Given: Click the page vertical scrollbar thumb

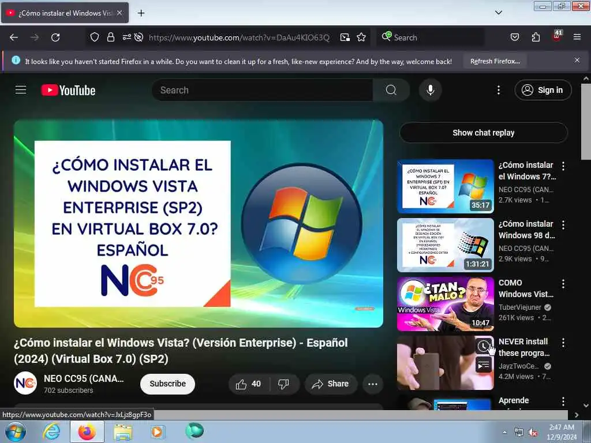Looking at the screenshot, I should pyautogui.click(x=586, y=121).
